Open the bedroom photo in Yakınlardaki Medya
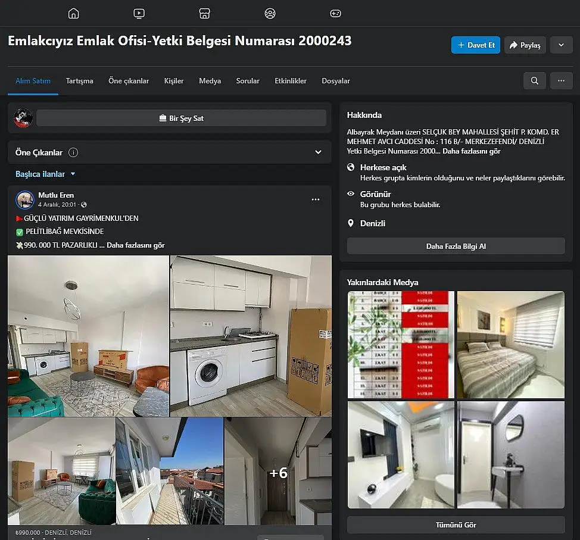Viewport: 580px width, 540px height. 510,344
